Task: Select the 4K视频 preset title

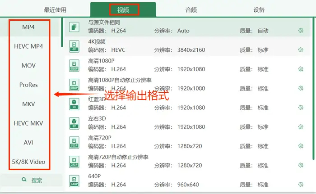Action: click(x=97, y=41)
